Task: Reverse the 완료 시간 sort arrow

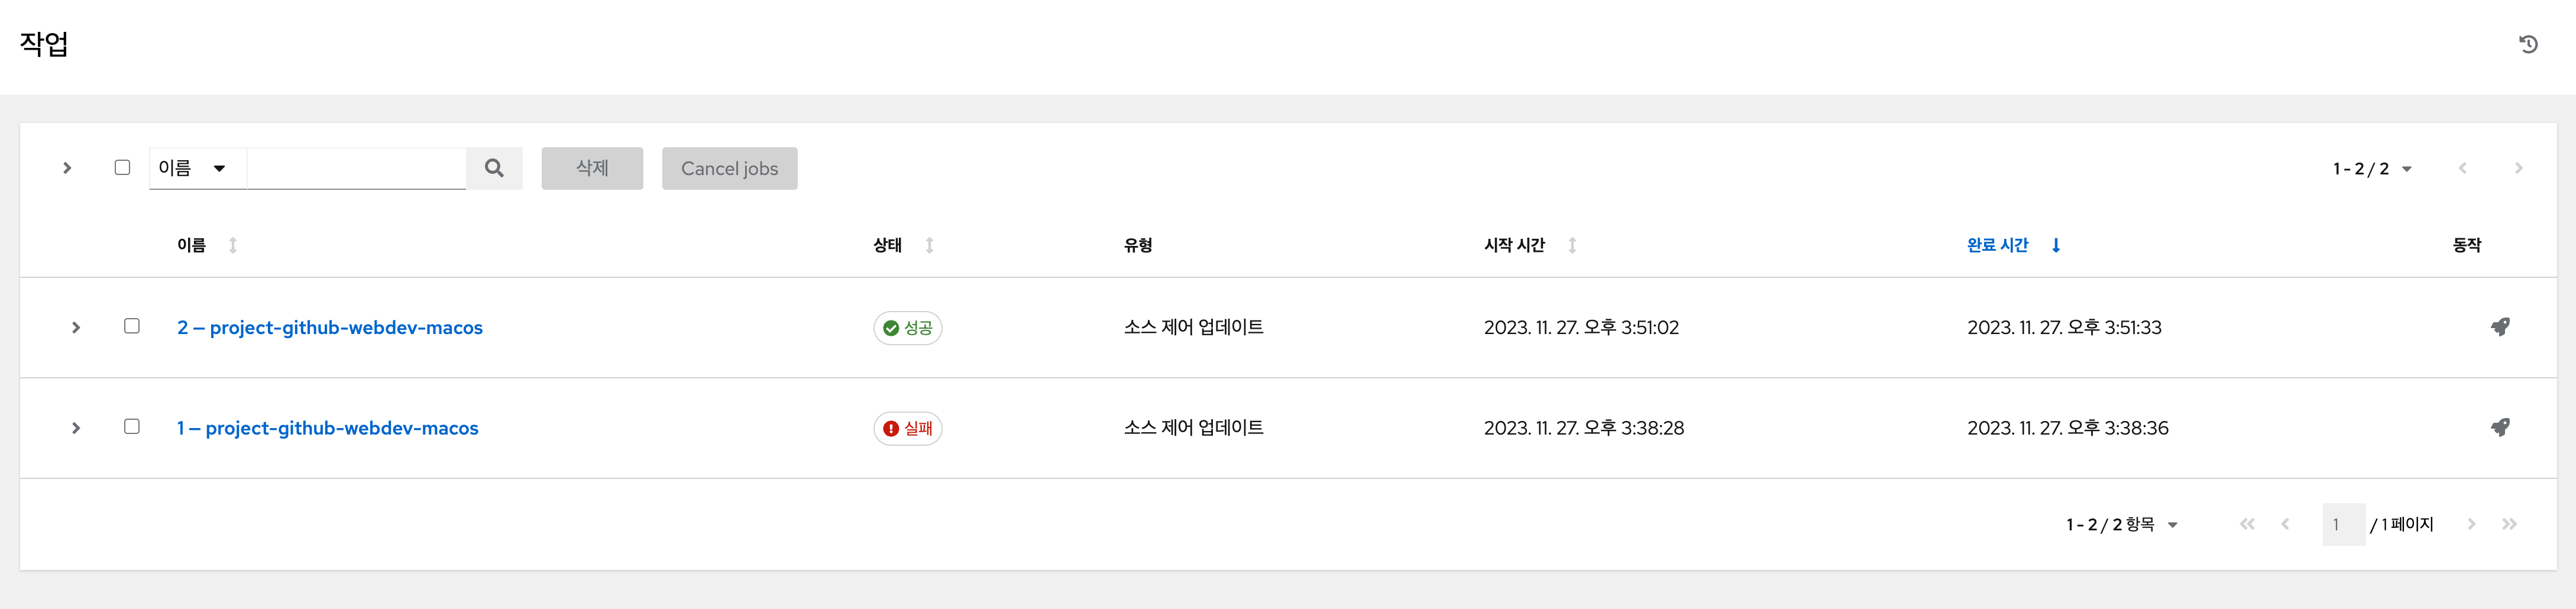Action: (2056, 245)
